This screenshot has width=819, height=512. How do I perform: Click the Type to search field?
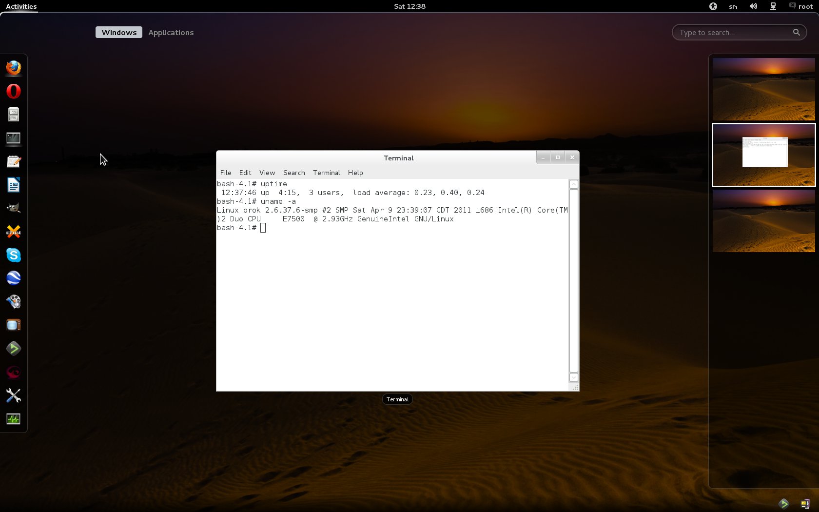point(734,33)
